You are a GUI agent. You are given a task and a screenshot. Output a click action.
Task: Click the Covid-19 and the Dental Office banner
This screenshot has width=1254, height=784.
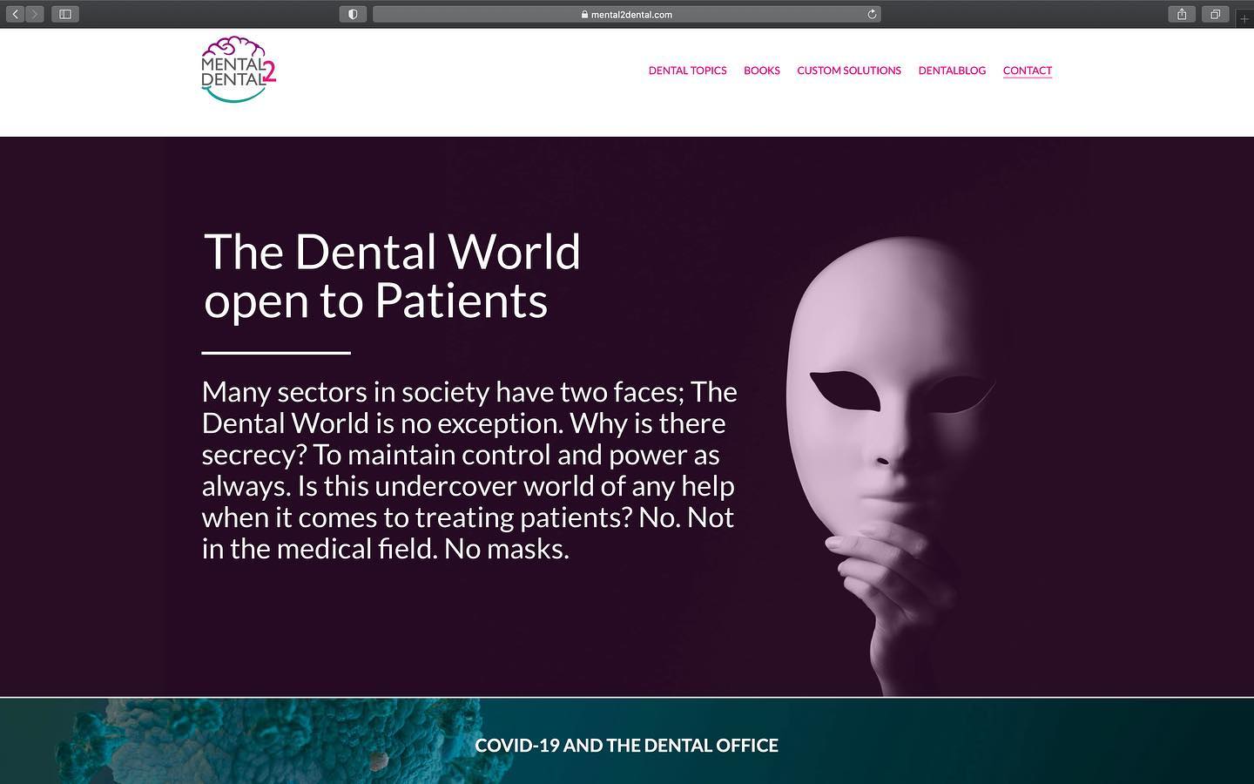pyautogui.click(x=627, y=741)
